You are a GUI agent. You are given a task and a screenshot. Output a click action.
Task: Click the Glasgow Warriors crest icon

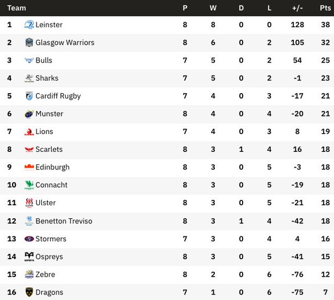29,42
